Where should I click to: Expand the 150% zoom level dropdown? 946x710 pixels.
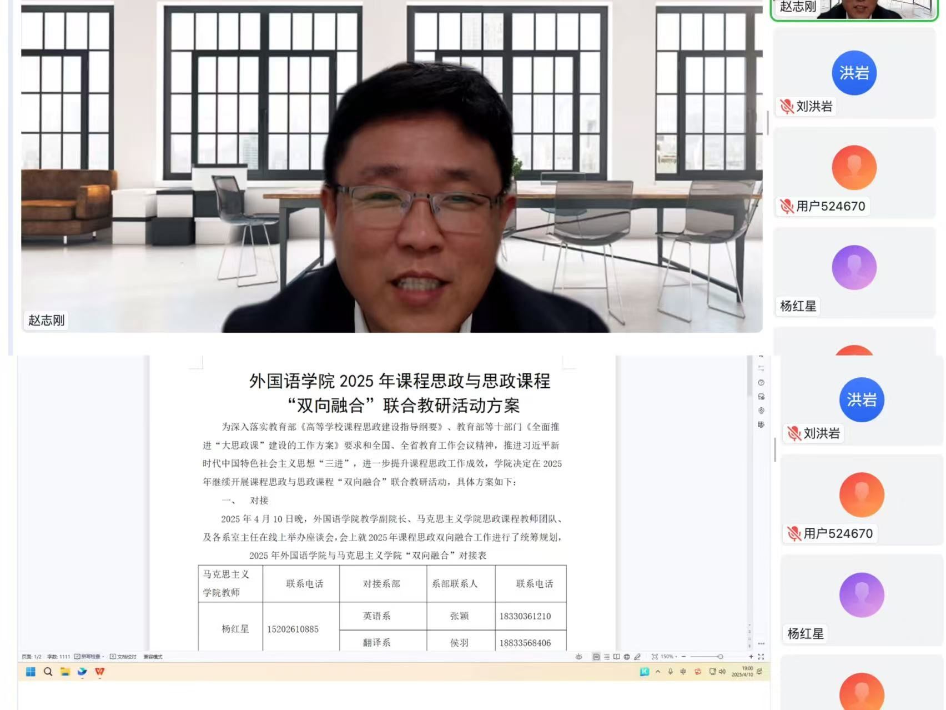pos(669,657)
